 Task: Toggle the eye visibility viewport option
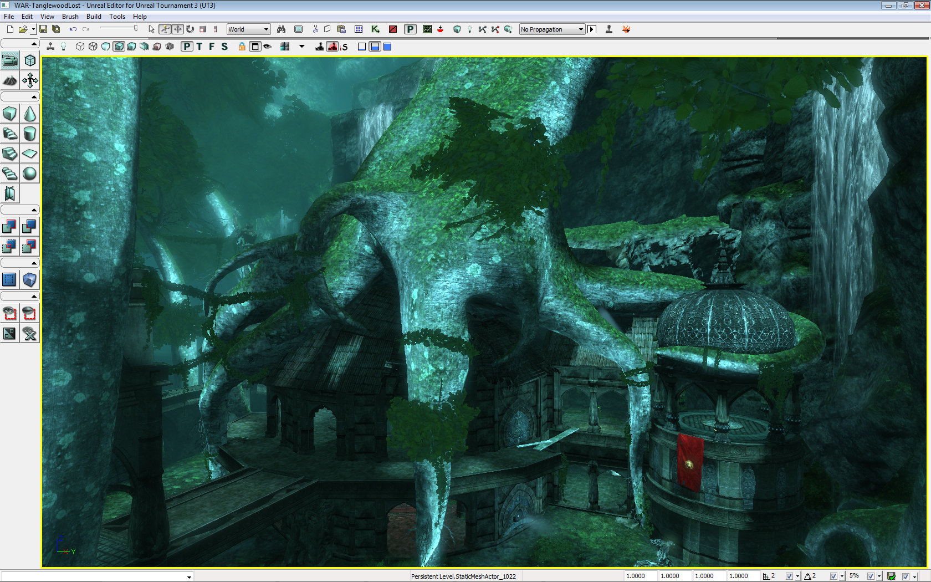click(x=268, y=47)
